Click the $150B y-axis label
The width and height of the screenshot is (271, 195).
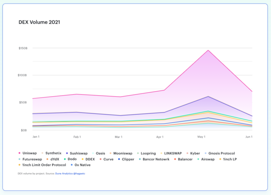click(x=23, y=48)
